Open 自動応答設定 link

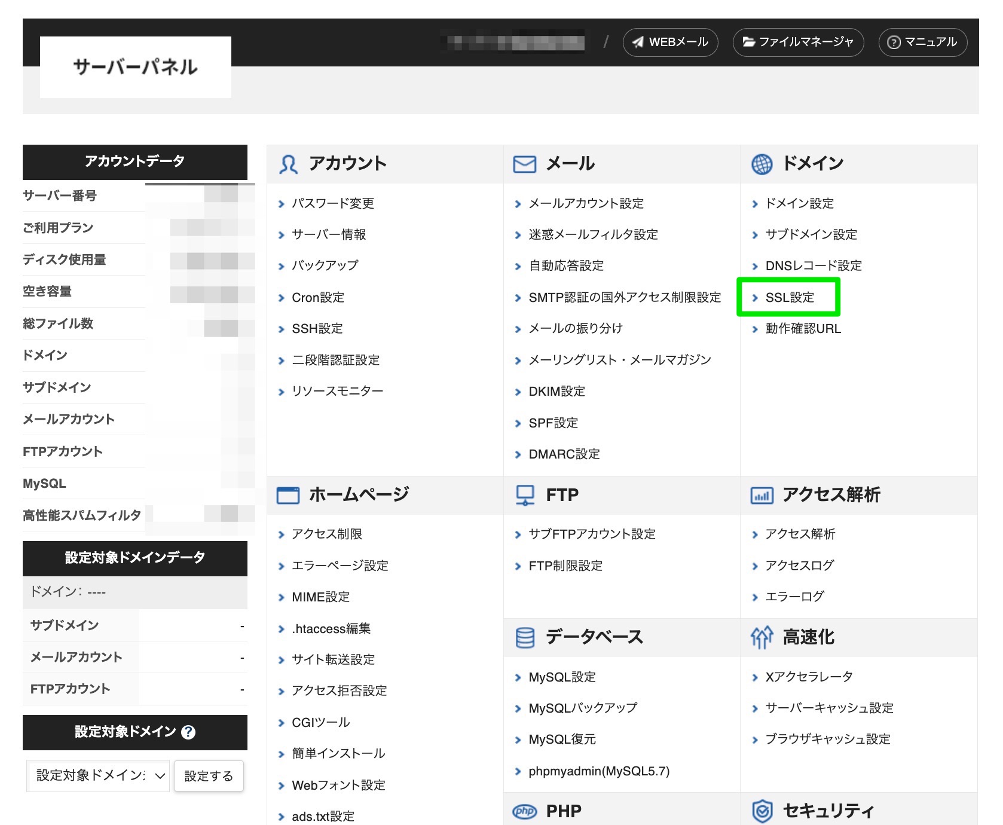pos(567,265)
